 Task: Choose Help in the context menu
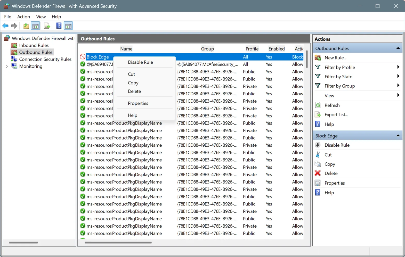pos(144,115)
